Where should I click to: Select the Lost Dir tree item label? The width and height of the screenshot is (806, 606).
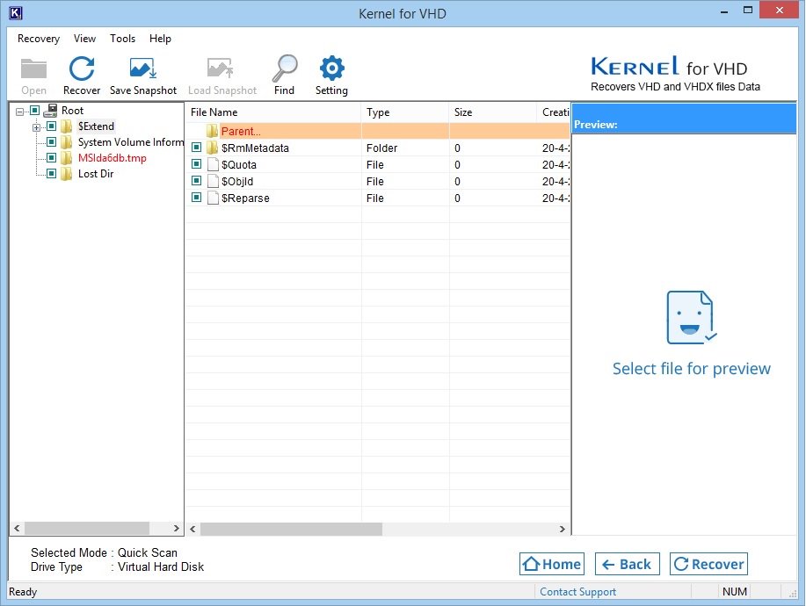[96, 174]
